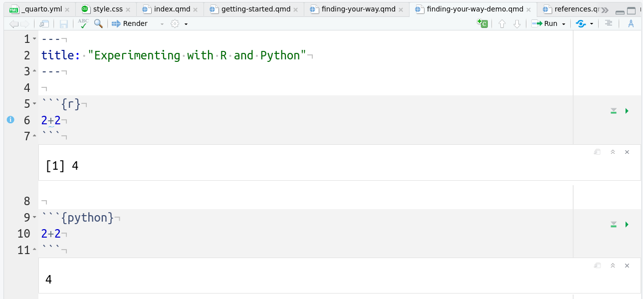Run all chunks above the python chunk
The width and height of the screenshot is (643, 299).
[x=614, y=225]
